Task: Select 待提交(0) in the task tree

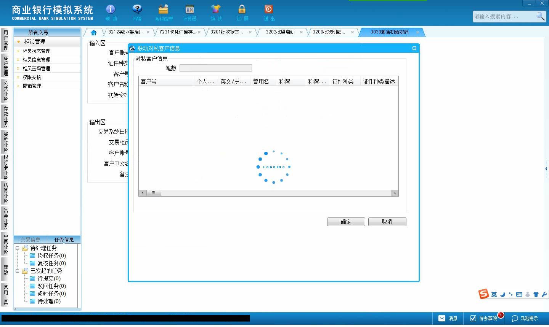Action: [x=49, y=279]
